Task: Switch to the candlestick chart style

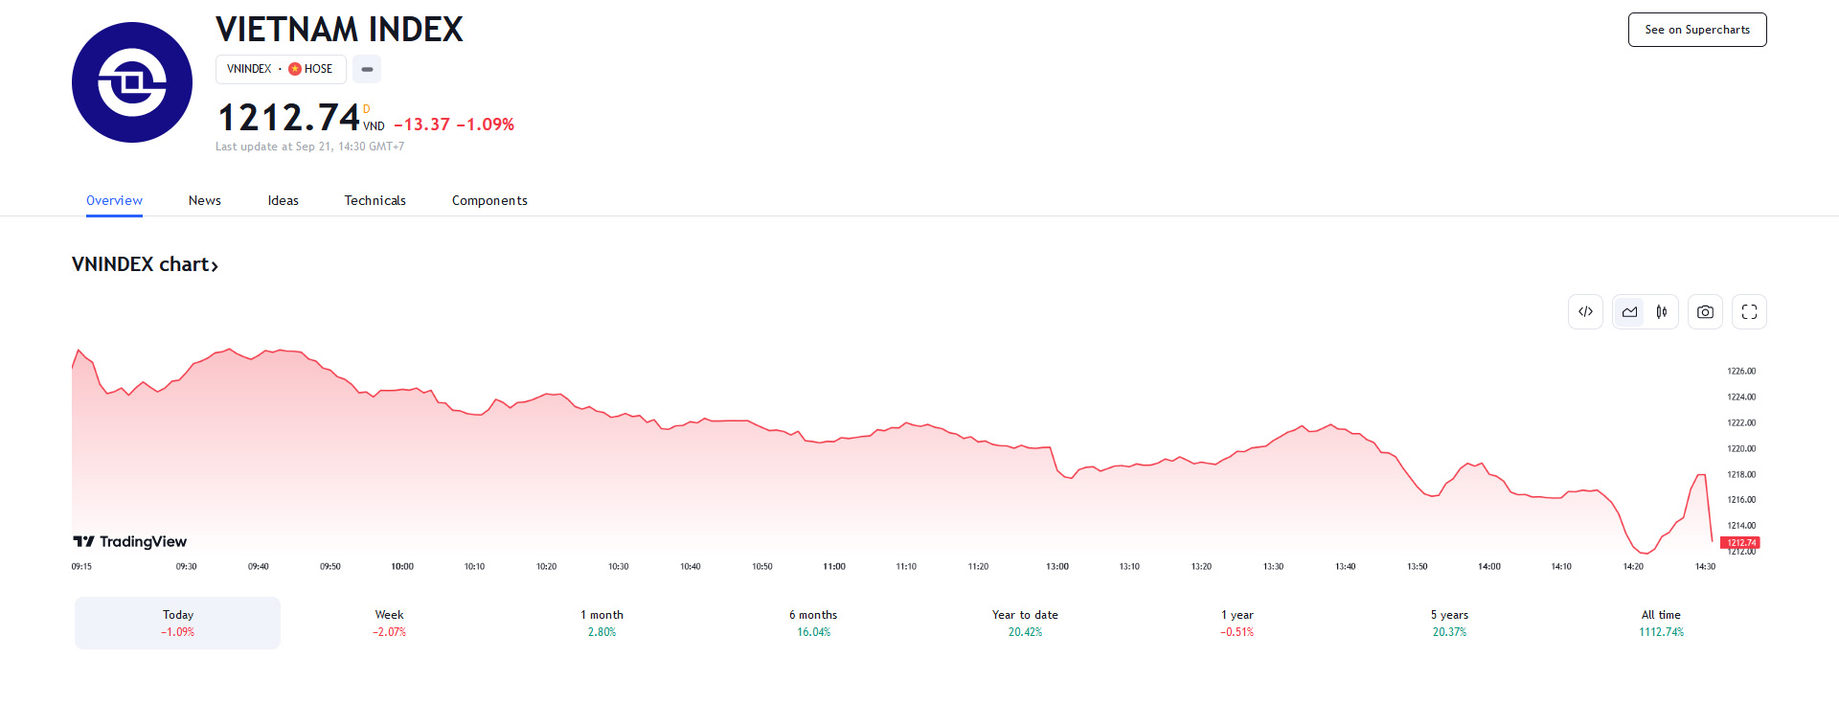Action: click(x=1662, y=312)
